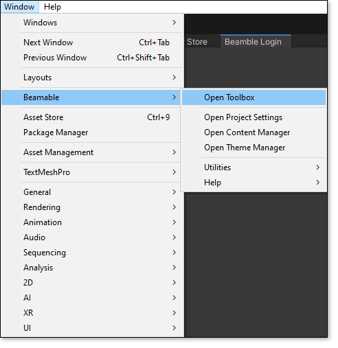Expand the TextMeshPro submenu

91,172
